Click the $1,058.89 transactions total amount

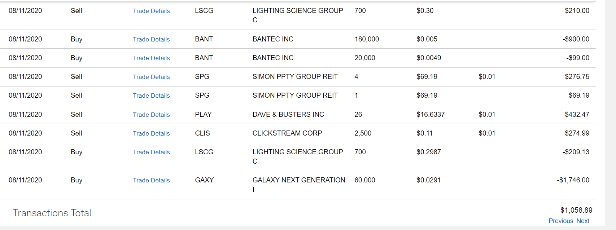tap(576, 210)
